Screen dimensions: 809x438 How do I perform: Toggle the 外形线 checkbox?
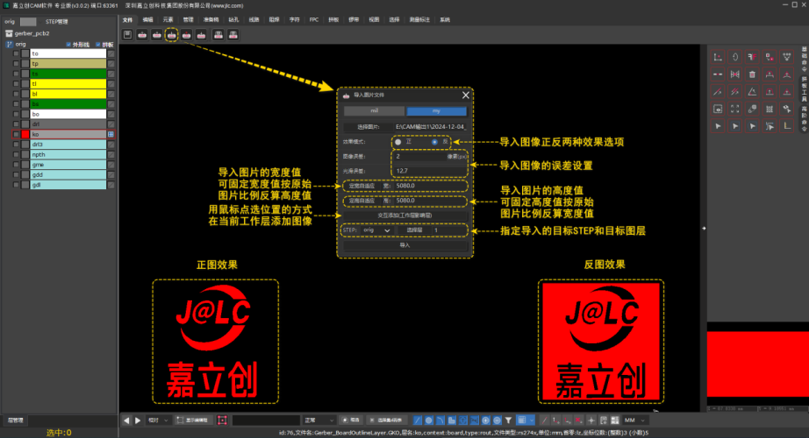[68, 45]
